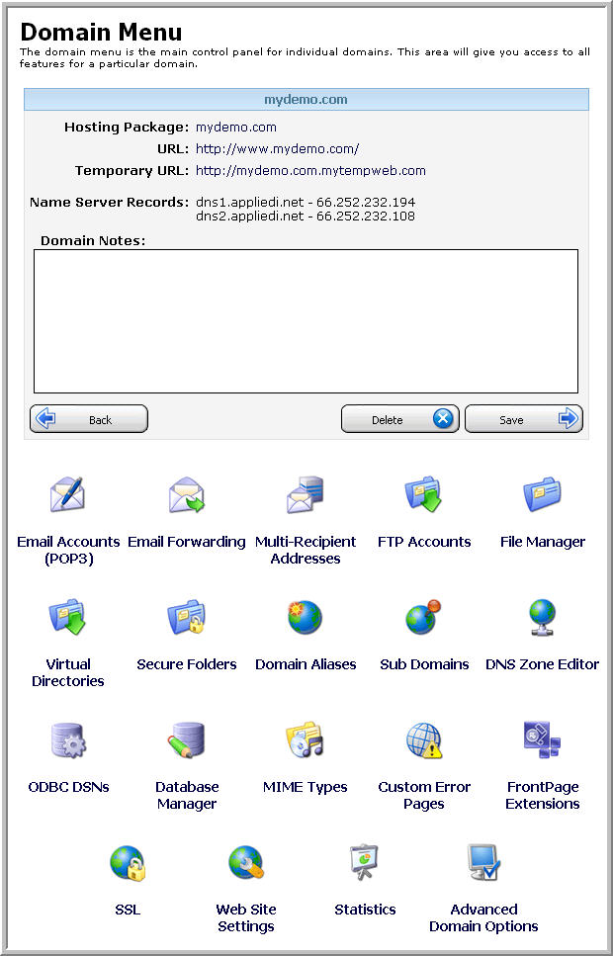This screenshot has width=613, height=956.
Task: Select the dns1.appliedi.net name server text
Action: (305, 202)
